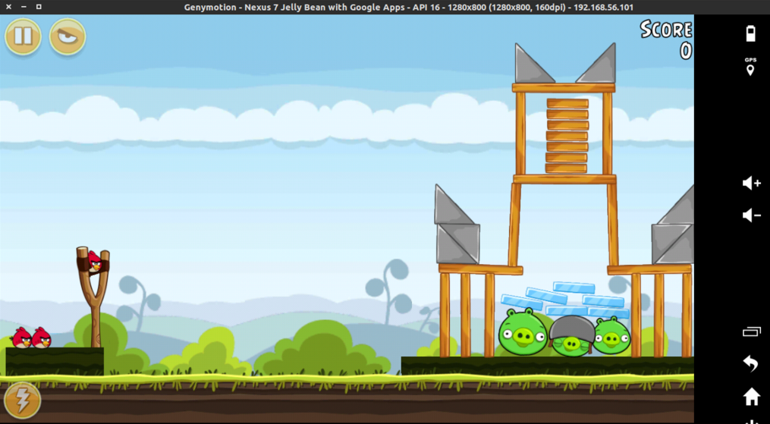Tap the small pig right of the helmet pig
Viewport: 770px width, 424px height.
(611, 336)
